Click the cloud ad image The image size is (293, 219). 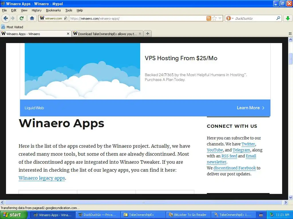pos(82,71)
